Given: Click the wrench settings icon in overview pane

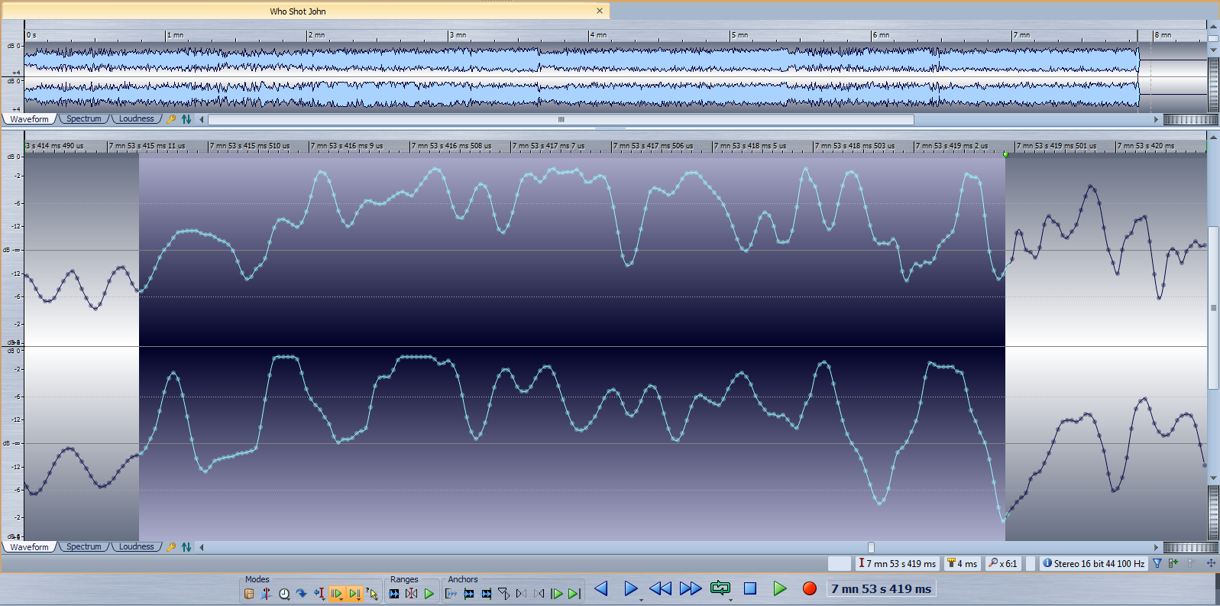Looking at the screenshot, I should coord(171,119).
